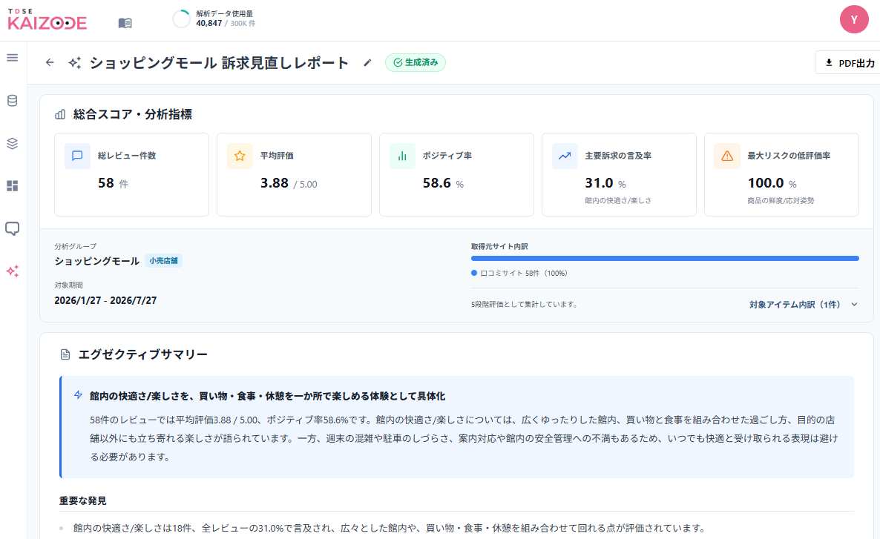Click the TDSE KAIZODE logo
This screenshot has width=880, height=539.
click(47, 19)
